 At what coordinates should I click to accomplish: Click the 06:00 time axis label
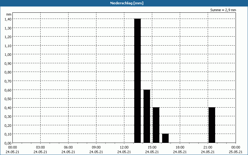pos(68,148)
